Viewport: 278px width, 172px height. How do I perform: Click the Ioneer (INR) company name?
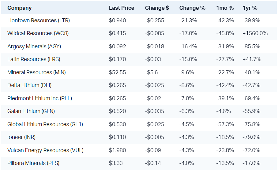tap(21, 137)
